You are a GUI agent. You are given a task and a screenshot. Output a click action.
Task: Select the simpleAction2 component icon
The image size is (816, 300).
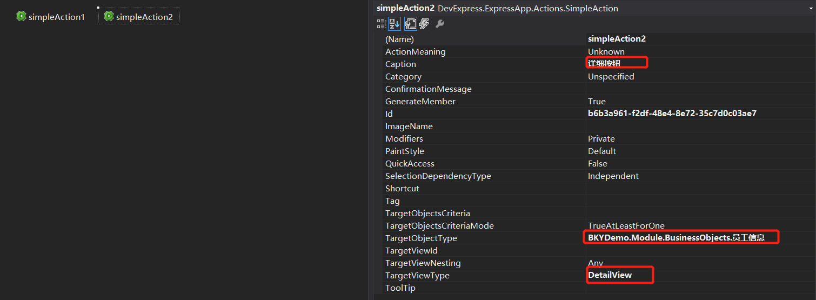(109, 17)
